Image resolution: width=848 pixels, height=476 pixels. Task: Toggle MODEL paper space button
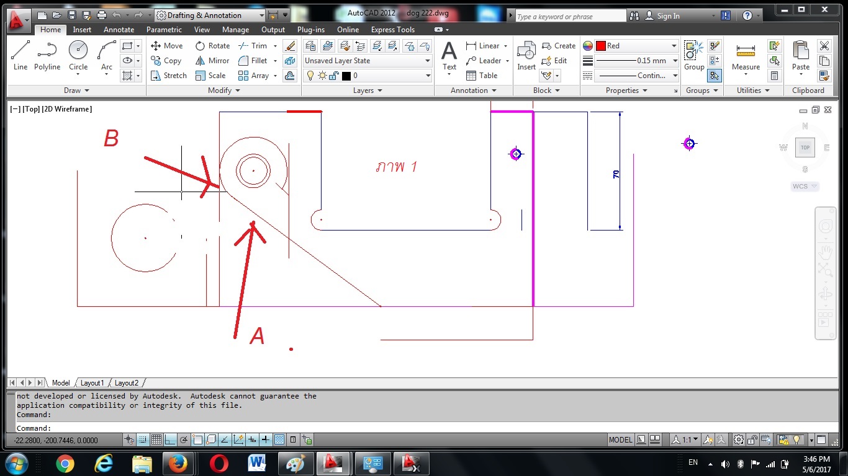tap(620, 440)
